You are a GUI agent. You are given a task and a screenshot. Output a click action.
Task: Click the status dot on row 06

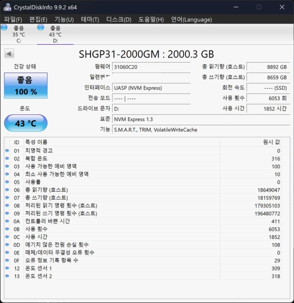click(x=7, y=189)
